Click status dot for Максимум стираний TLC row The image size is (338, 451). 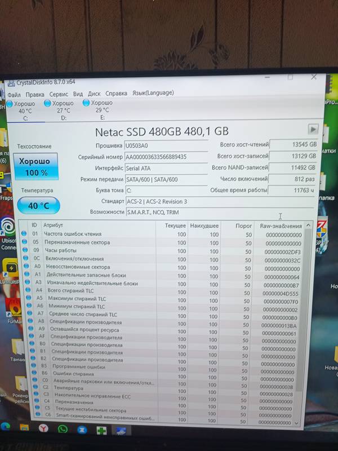click(29, 298)
